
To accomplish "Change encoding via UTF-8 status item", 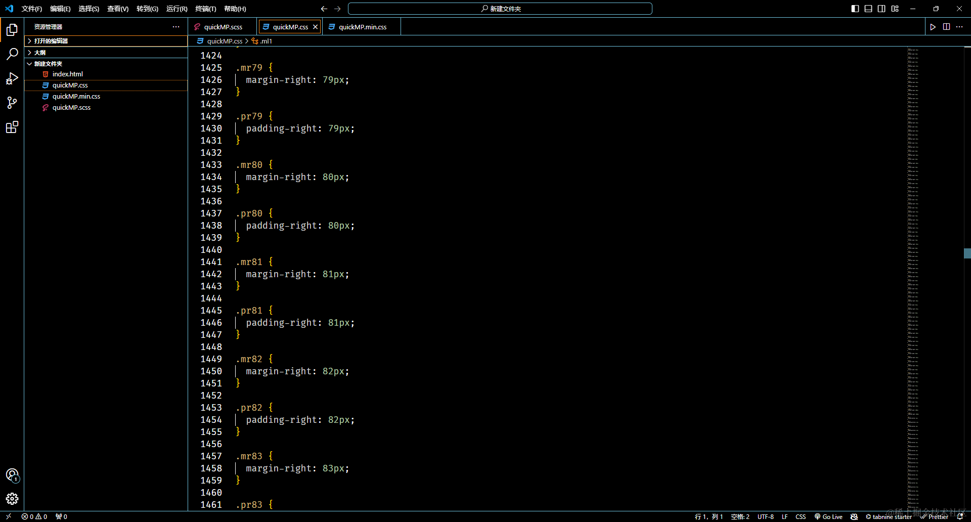I will click(x=766, y=516).
